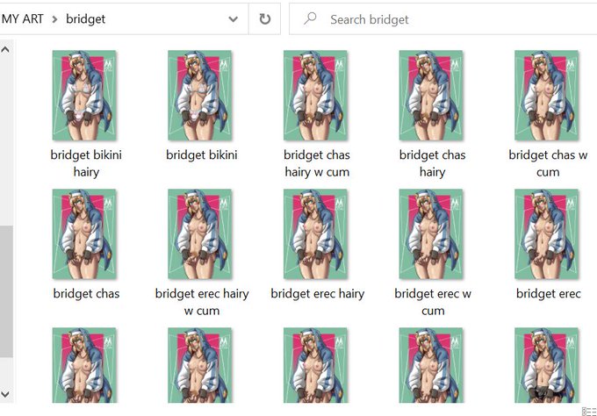Select the thumbnail of the file bridget chas

click(84, 234)
